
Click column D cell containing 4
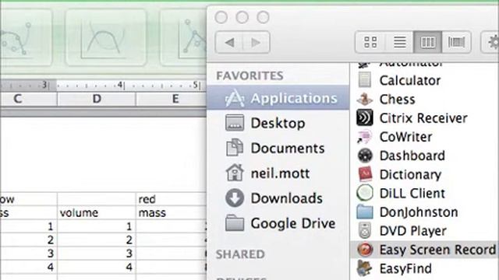[x=97, y=267]
